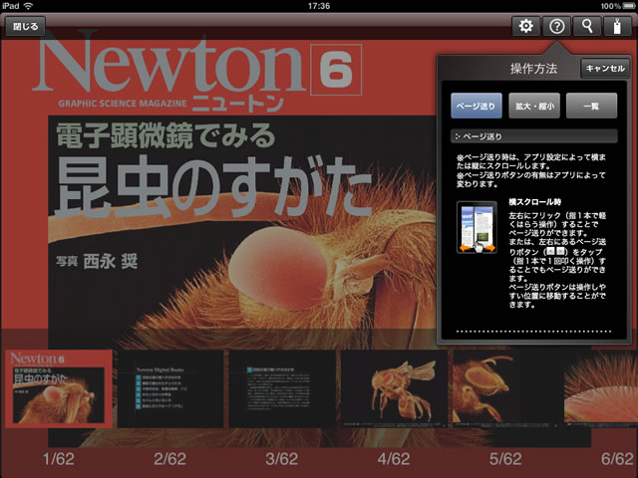Open page 4/62 insect thumbnail
Viewport: 638px width, 478px height.
coord(394,388)
